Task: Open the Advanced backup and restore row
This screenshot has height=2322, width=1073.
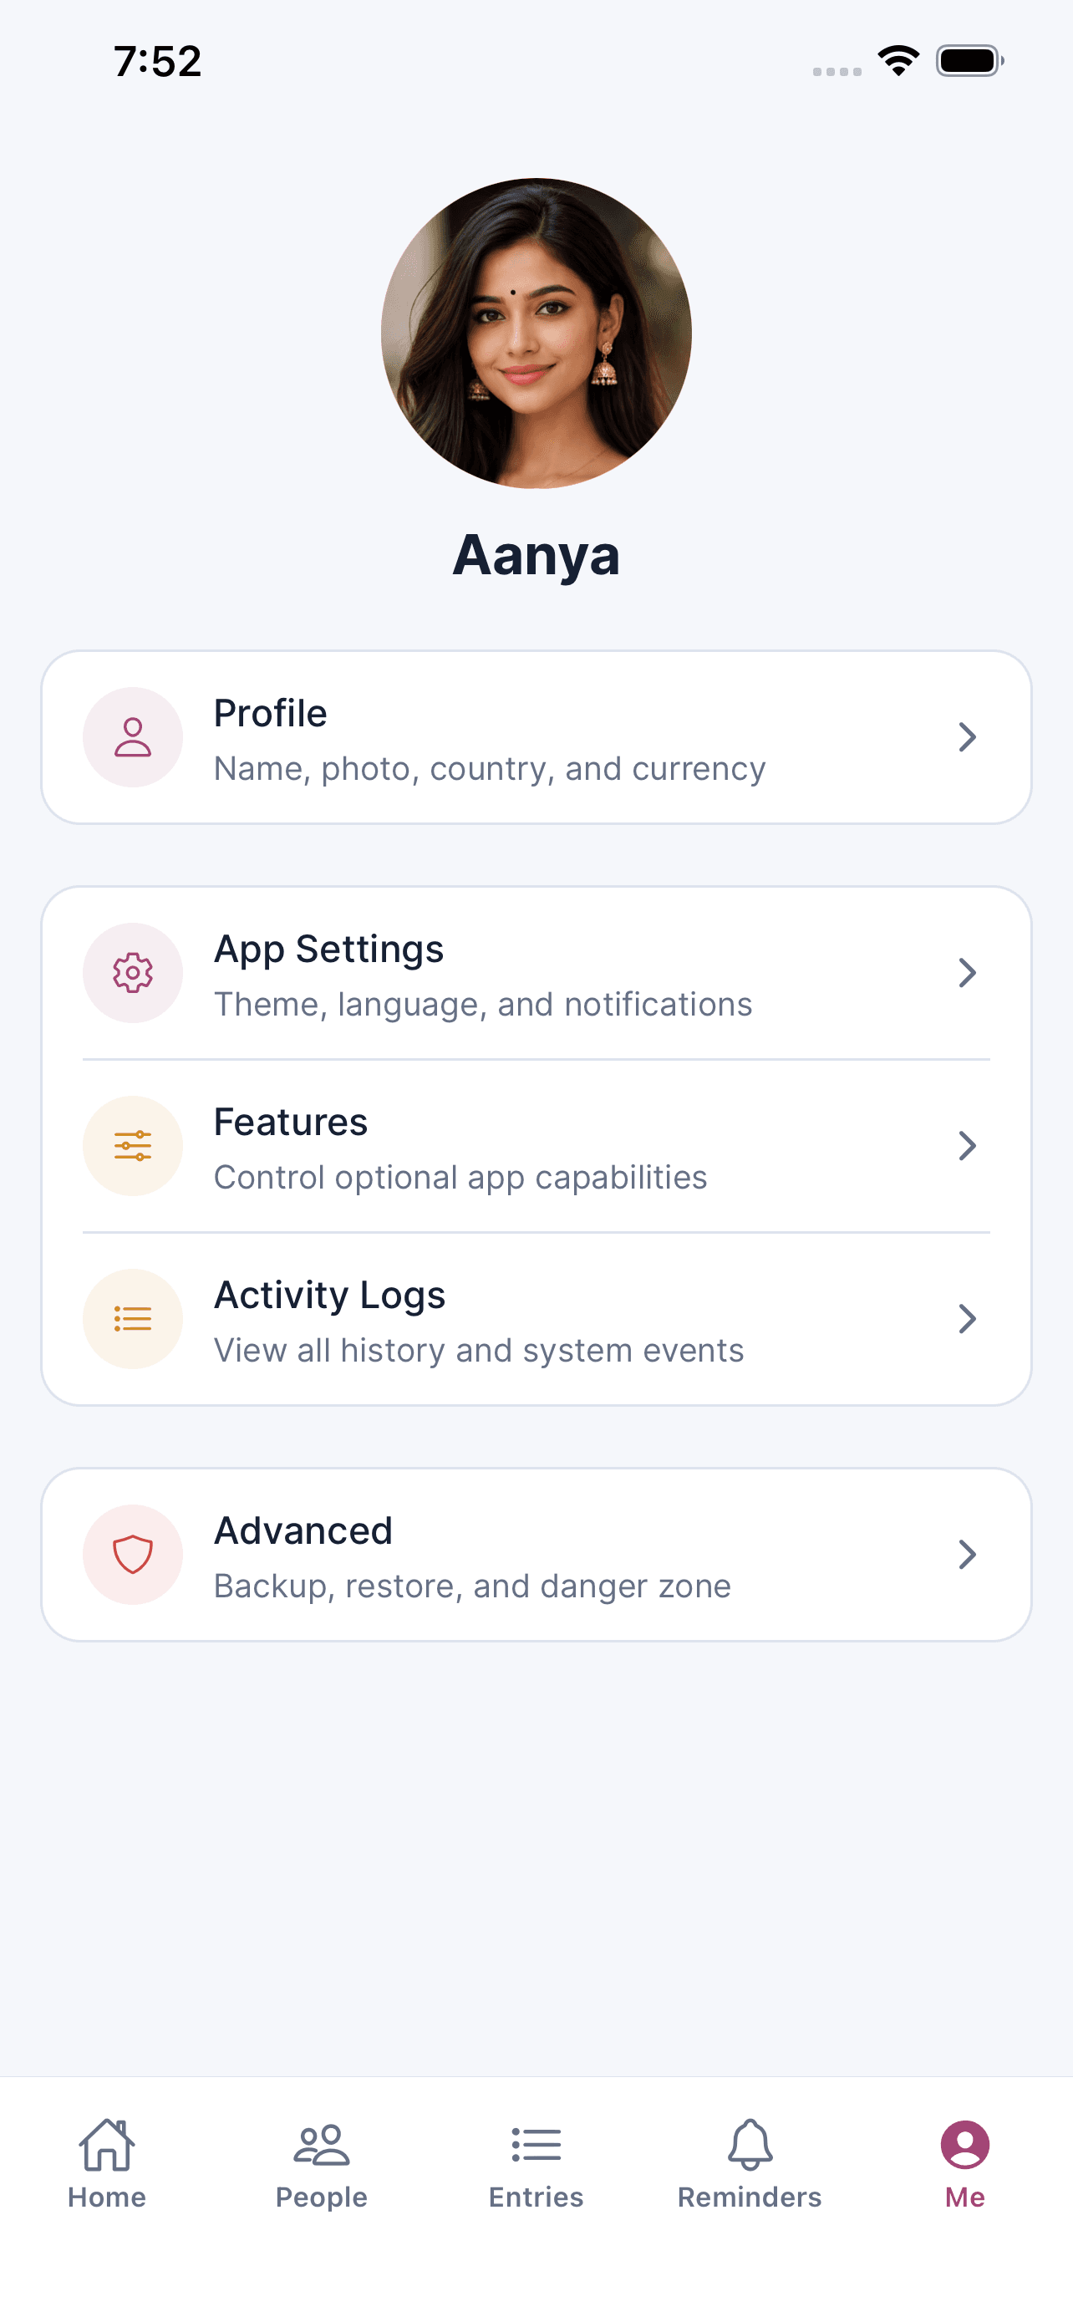Action: tap(536, 1554)
